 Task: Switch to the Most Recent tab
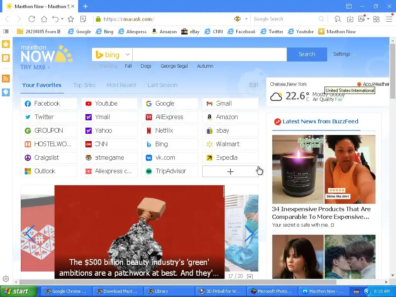click(121, 85)
